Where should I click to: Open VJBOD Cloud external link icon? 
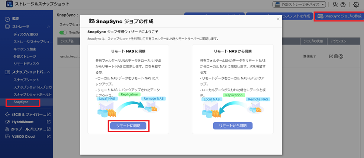48,136
